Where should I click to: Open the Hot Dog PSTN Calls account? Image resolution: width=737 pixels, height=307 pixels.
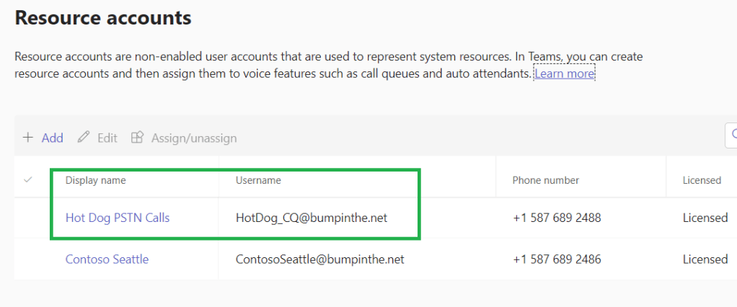[118, 217]
